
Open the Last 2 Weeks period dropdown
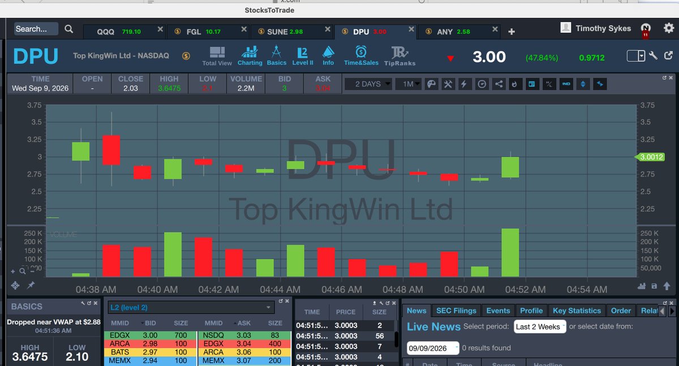[540, 326]
